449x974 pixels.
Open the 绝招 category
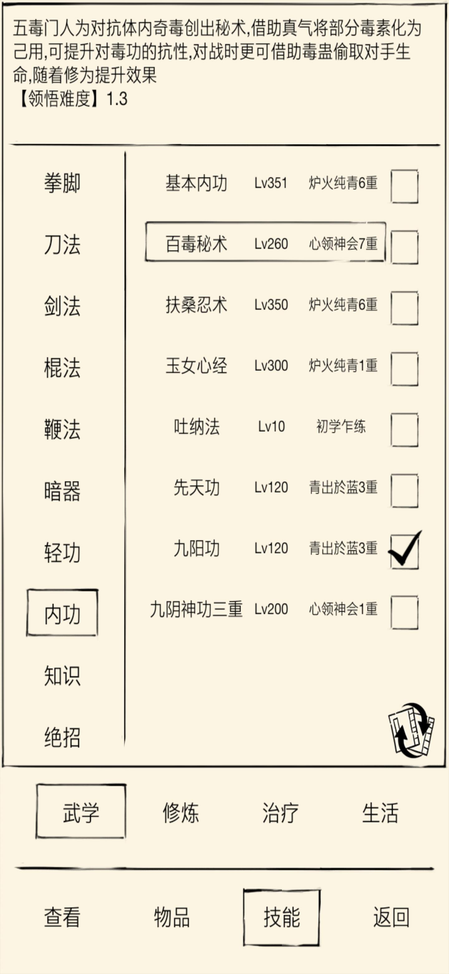(62, 737)
